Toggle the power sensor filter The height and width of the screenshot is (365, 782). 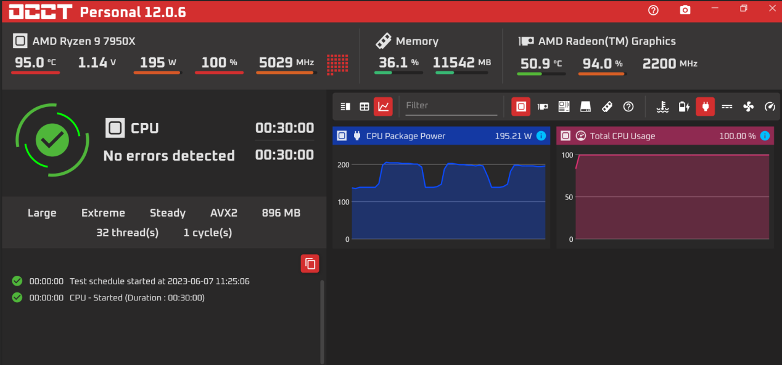pos(706,106)
